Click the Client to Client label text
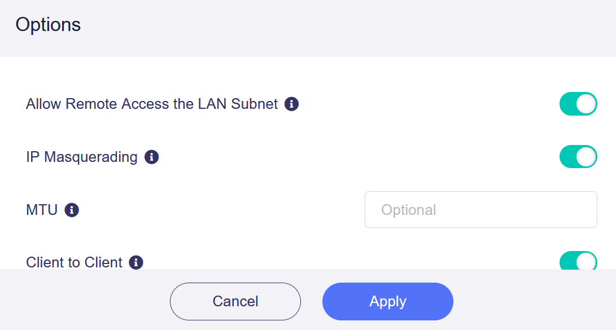 [74, 262]
